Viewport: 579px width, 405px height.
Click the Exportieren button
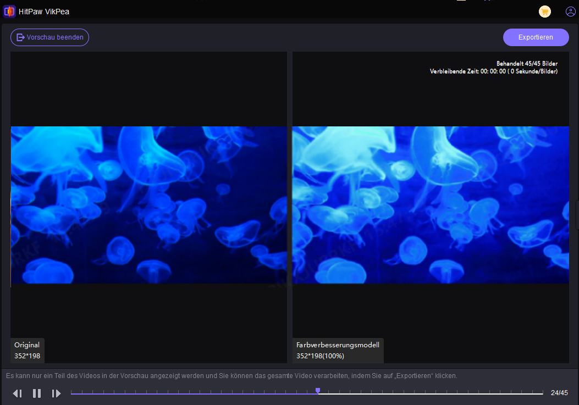point(536,37)
